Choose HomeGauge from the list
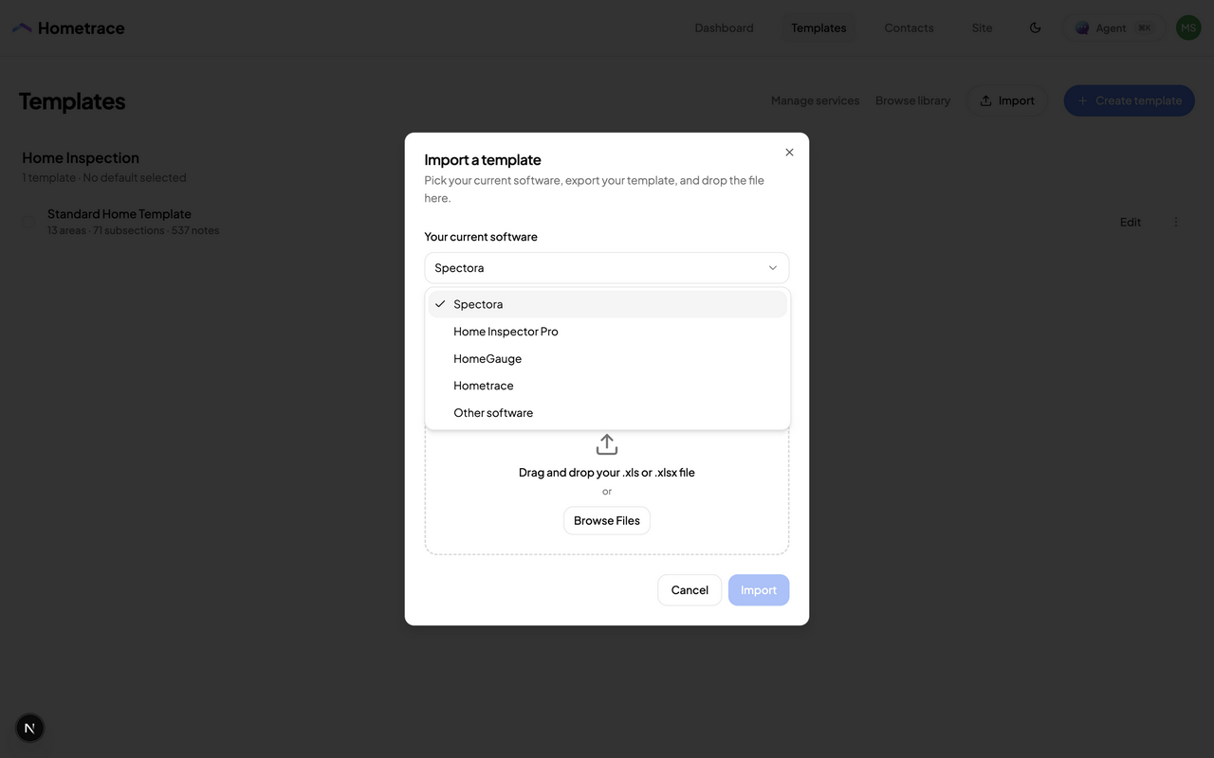The width and height of the screenshot is (1214, 758). (607, 359)
